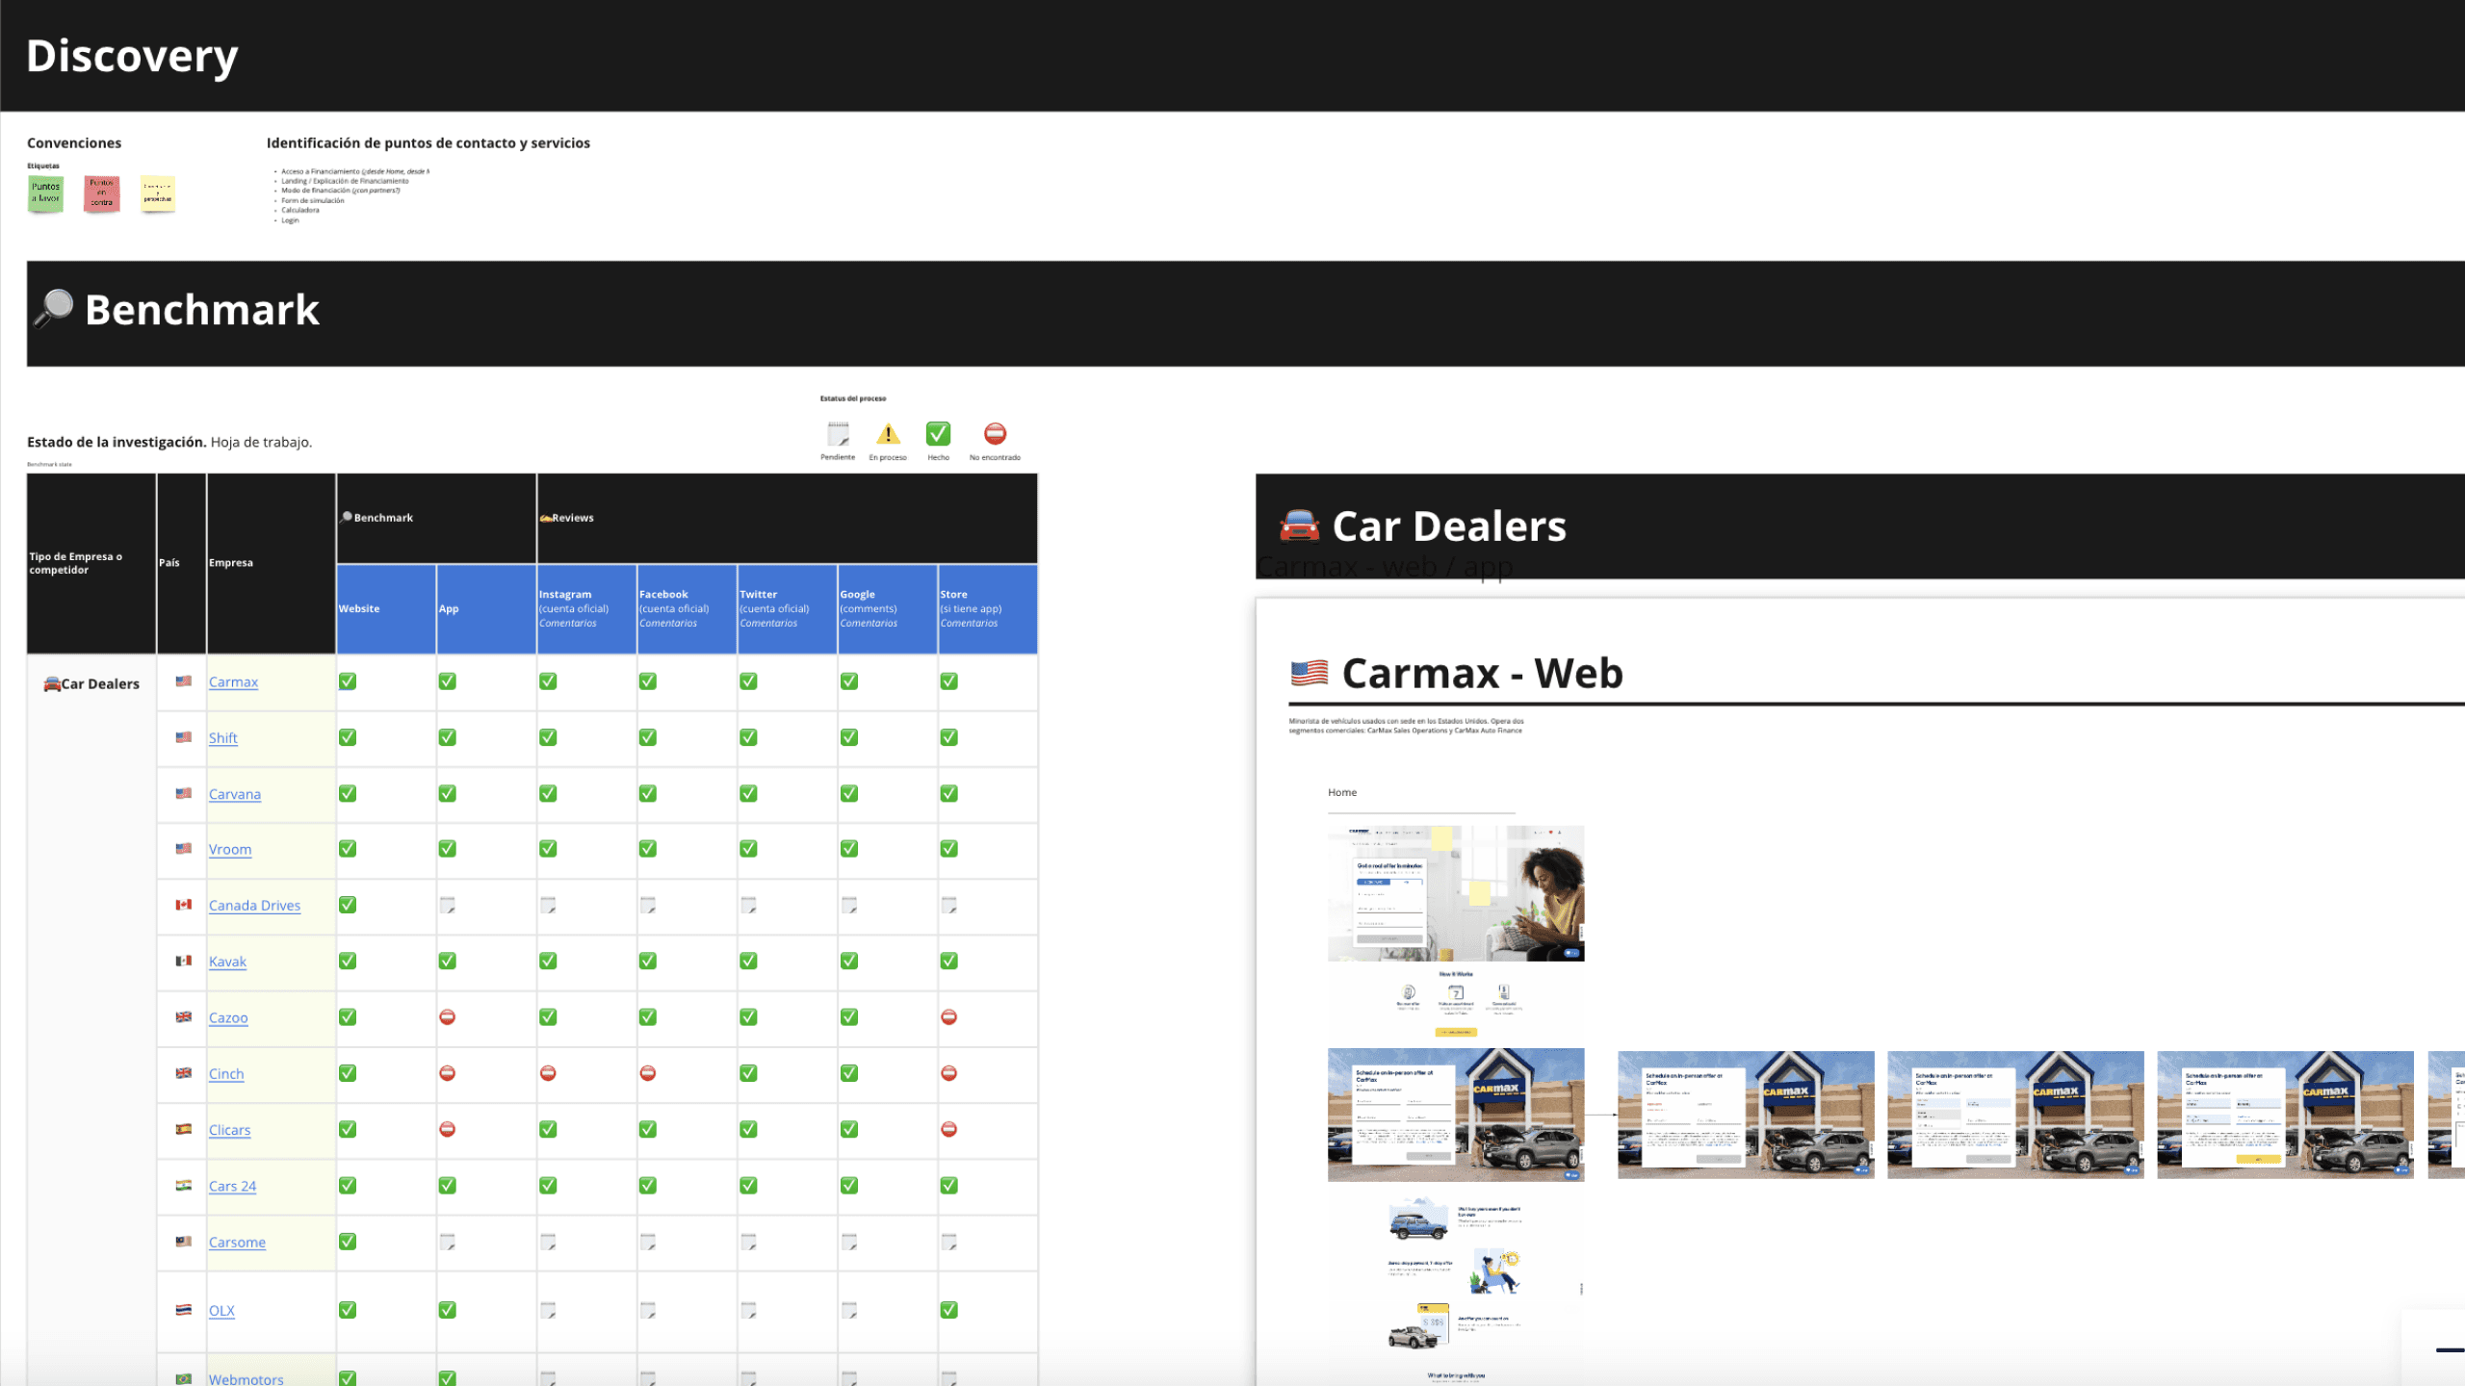Select the Instagram column header cell
Image resolution: width=2465 pixels, height=1386 pixels.
pyautogui.click(x=586, y=608)
